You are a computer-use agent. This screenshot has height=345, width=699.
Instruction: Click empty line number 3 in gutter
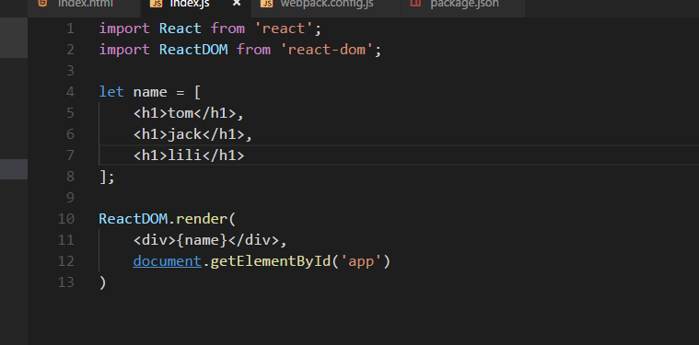click(70, 71)
